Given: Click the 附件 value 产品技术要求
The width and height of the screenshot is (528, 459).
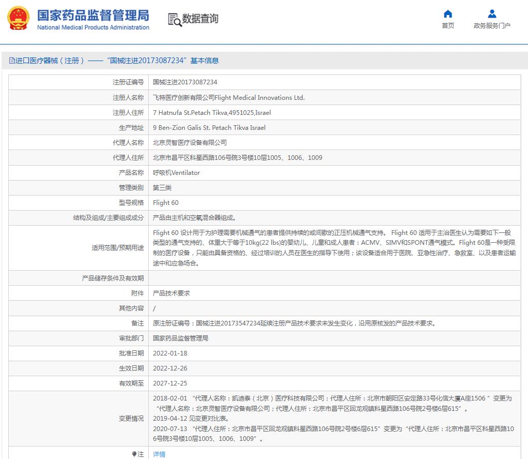Looking at the screenshot, I should click(172, 293).
